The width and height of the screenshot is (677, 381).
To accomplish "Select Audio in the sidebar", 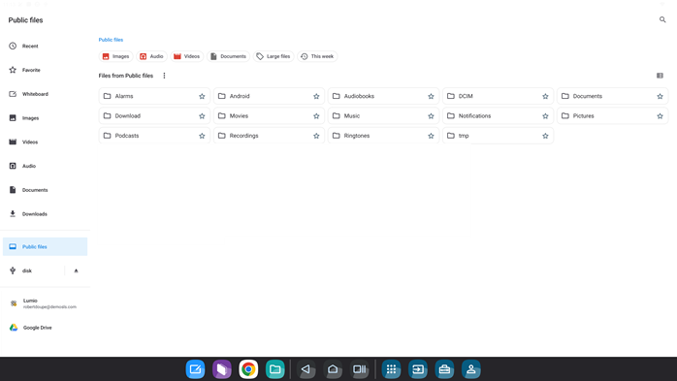I will point(45,166).
